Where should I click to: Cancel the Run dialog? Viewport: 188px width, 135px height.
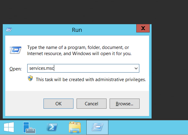click(x=91, y=104)
